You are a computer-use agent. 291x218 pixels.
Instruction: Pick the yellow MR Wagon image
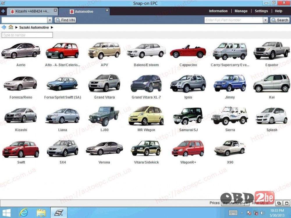[146, 115]
